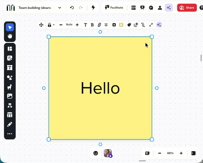Viewport: 203px width, 163px height.
Task: Click the vertical scrollbar thumb
Action: pos(201,58)
